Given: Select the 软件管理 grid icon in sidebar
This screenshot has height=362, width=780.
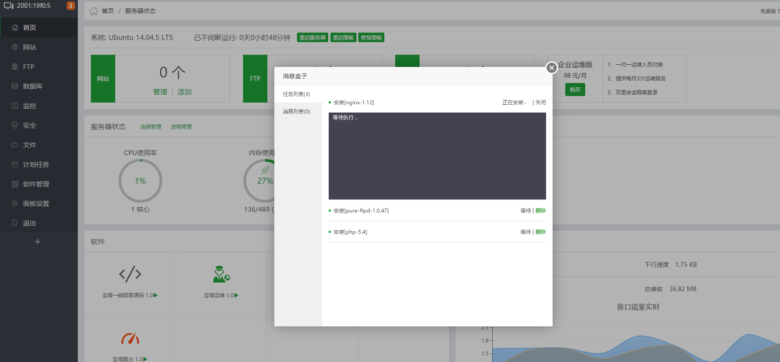Looking at the screenshot, I should coord(15,184).
